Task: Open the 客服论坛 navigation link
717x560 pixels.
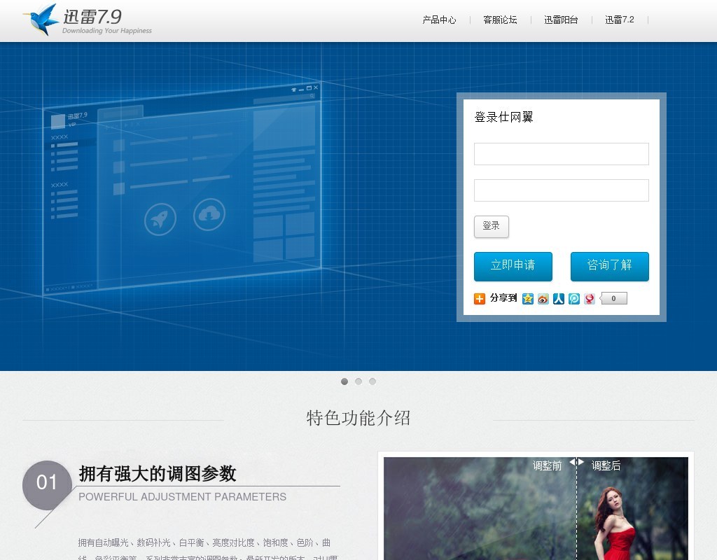Action: [x=500, y=20]
